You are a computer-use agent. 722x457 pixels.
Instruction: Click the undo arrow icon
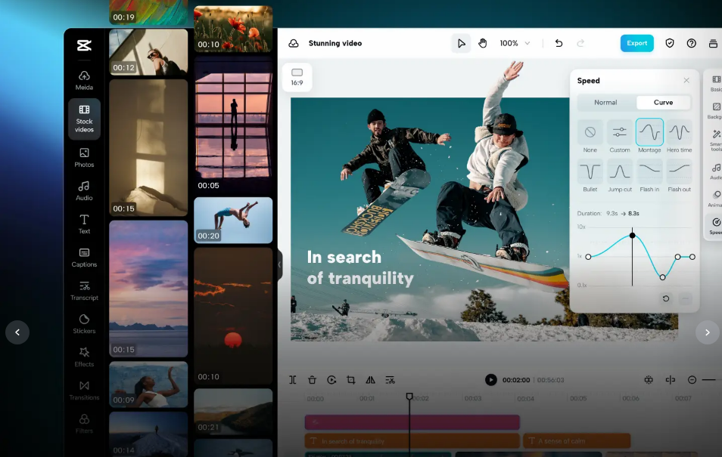(x=559, y=43)
